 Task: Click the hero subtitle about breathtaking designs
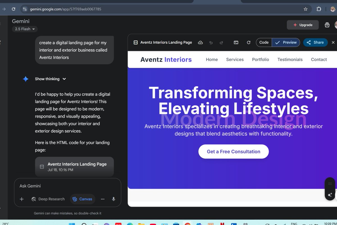tap(234, 130)
